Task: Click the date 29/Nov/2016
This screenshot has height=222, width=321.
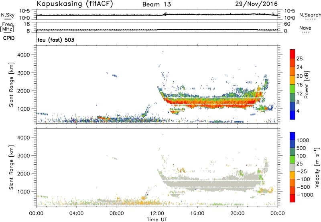Action: (x=256, y=4)
